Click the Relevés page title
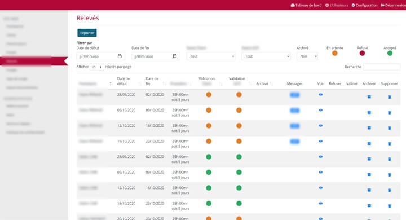406x220 pixels. click(87, 18)
